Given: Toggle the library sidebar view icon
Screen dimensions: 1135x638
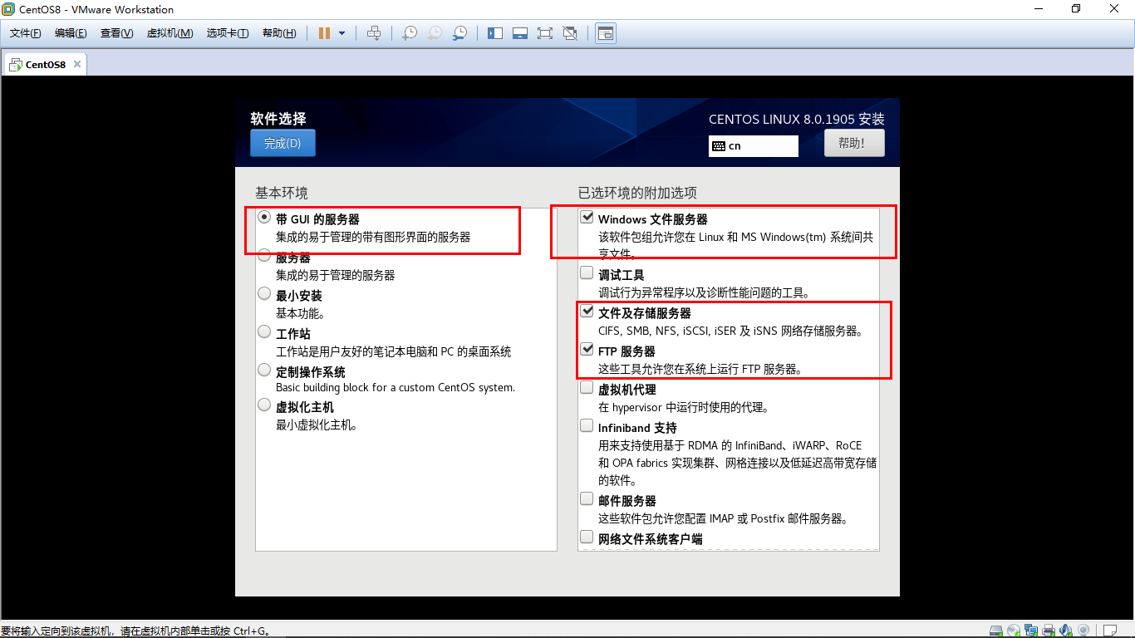Looking at the screenshot, I should point(495,33).
